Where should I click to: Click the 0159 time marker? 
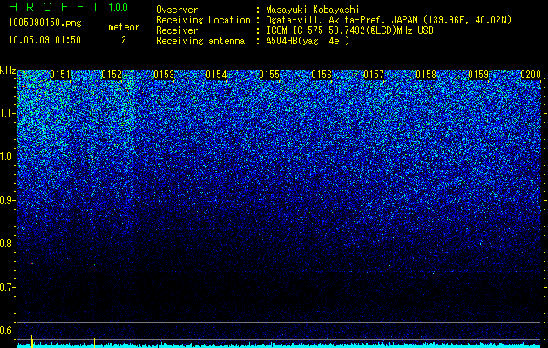click(x=478, y=75)
